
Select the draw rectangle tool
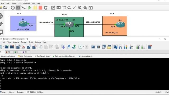64,8
